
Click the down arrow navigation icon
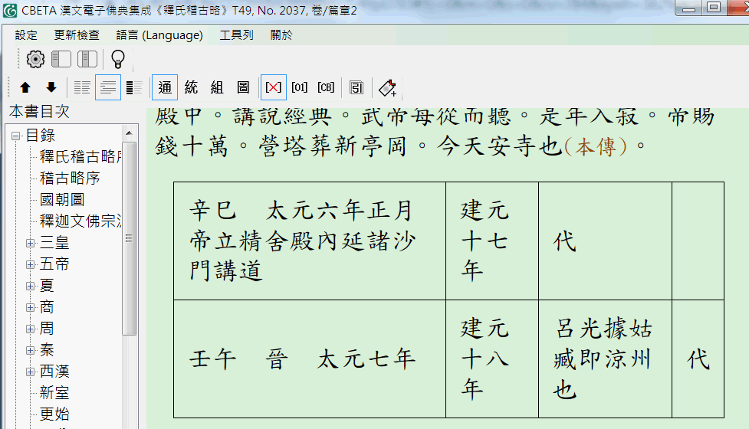(51, 88)
